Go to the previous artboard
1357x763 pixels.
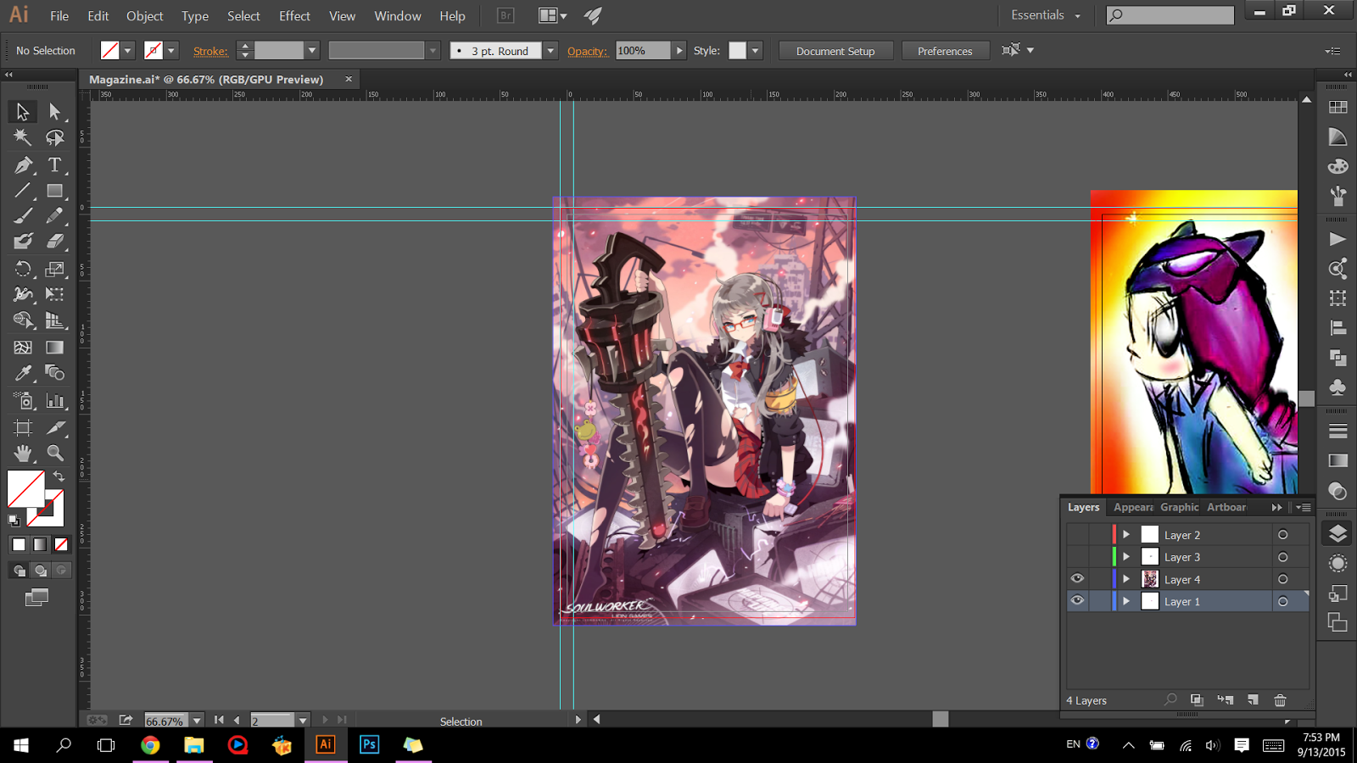[x=237, y=720]
